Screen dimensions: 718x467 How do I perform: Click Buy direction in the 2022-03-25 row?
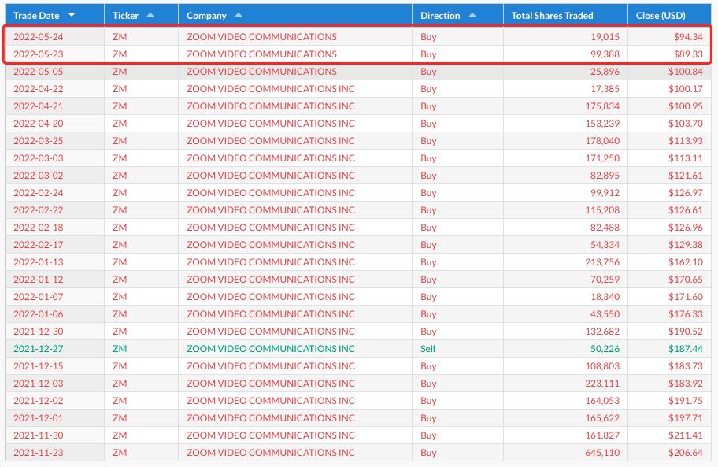pos(428,141)
